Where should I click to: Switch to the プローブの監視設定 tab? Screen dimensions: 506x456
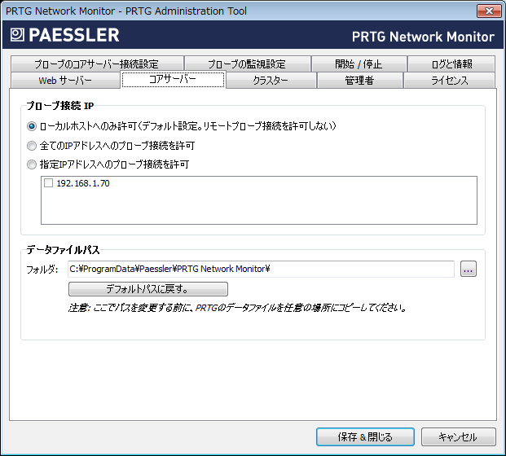click(247, 64)
